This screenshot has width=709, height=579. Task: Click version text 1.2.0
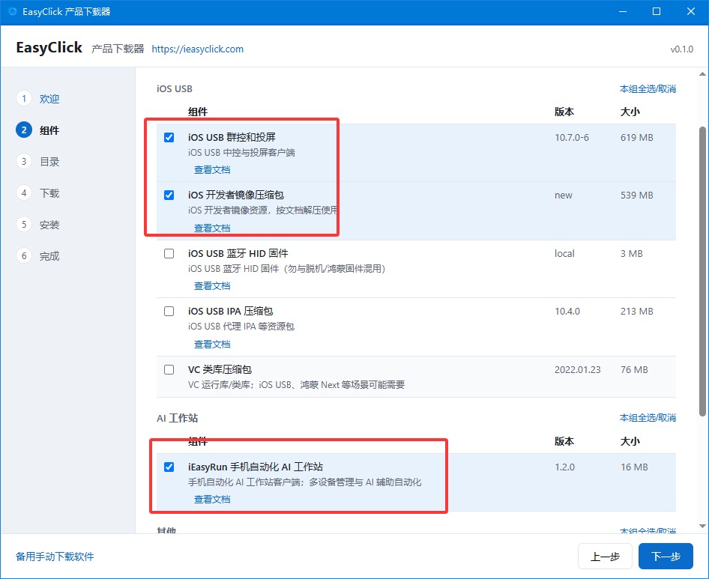pos(564,467)
